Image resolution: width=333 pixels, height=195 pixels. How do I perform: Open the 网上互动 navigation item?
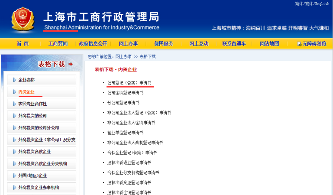click(x=199, y=44)
